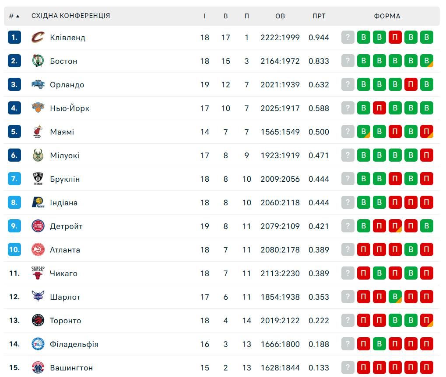The height and width of the screenshot is (377, 446).
Task: Open the Філадельфія team link
Action: click(x=74, y=344)
